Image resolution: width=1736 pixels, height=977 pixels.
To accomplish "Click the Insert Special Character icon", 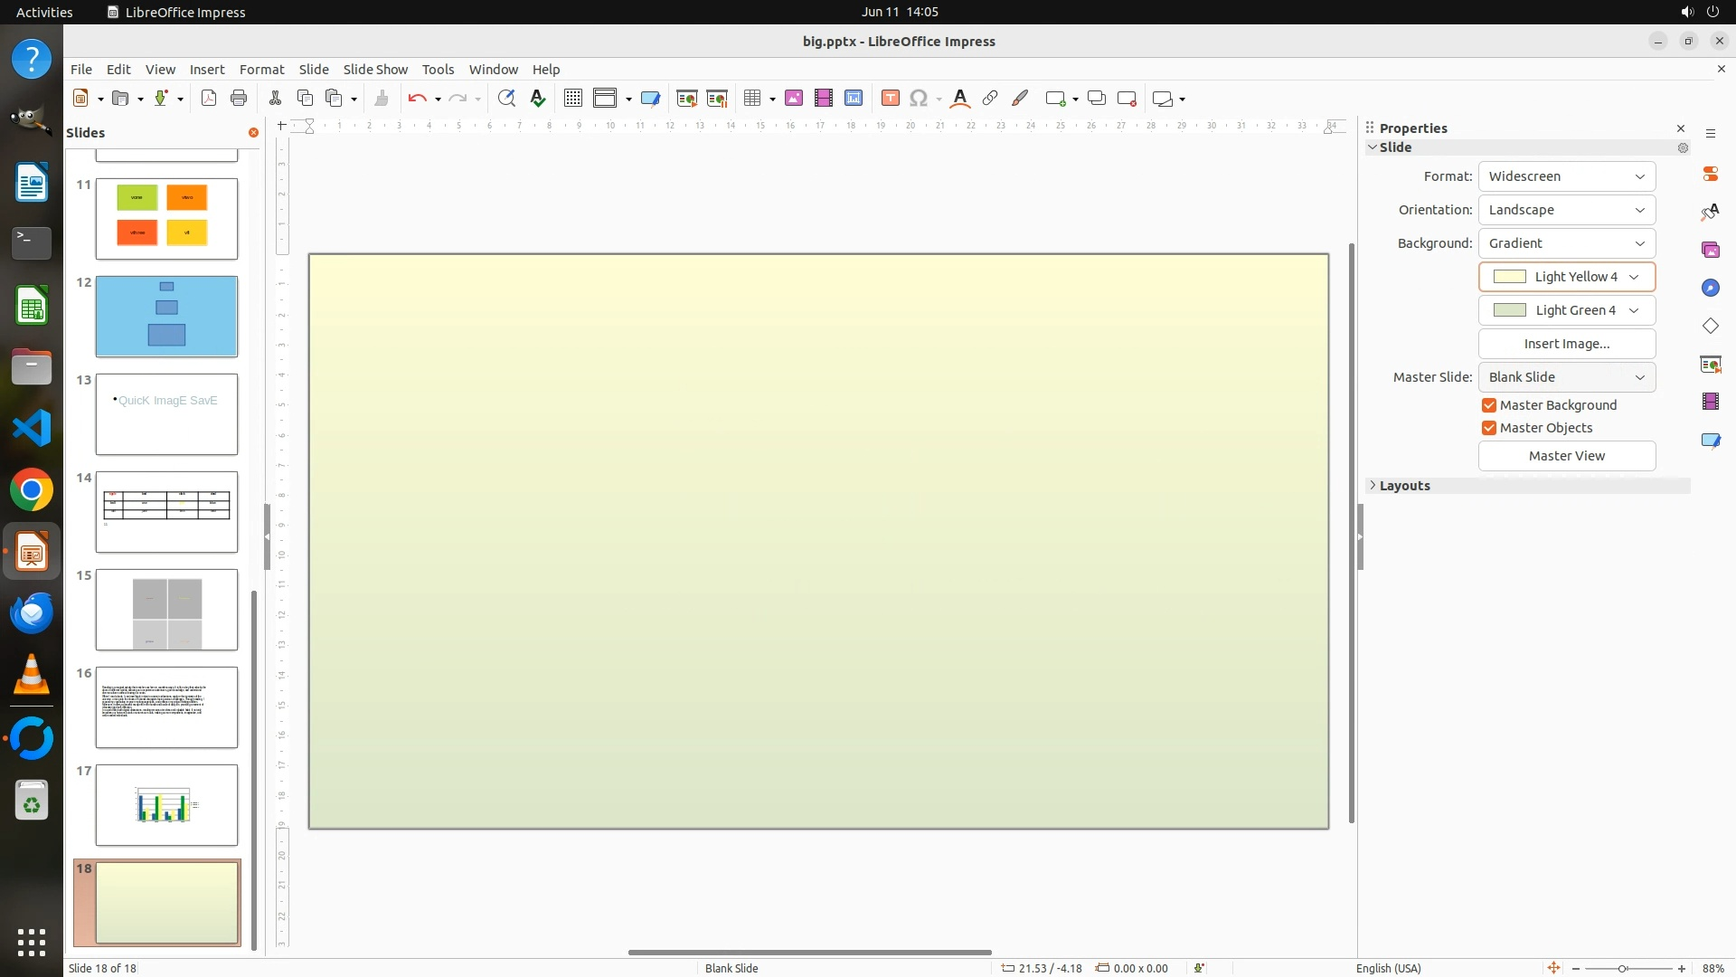I will [x=919, y=99].
